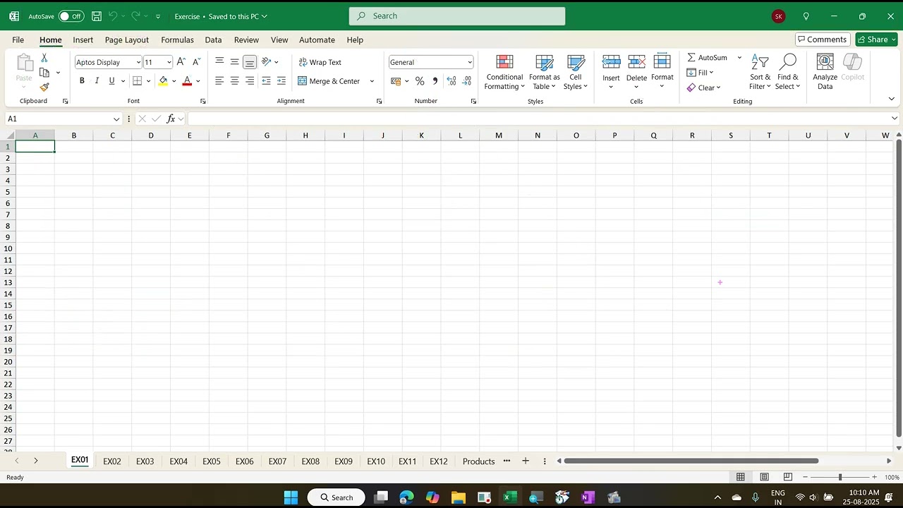Click in the Search box in title bar
Screen dimensions: 903x508
pyautogui.click(x=457, y=16)
